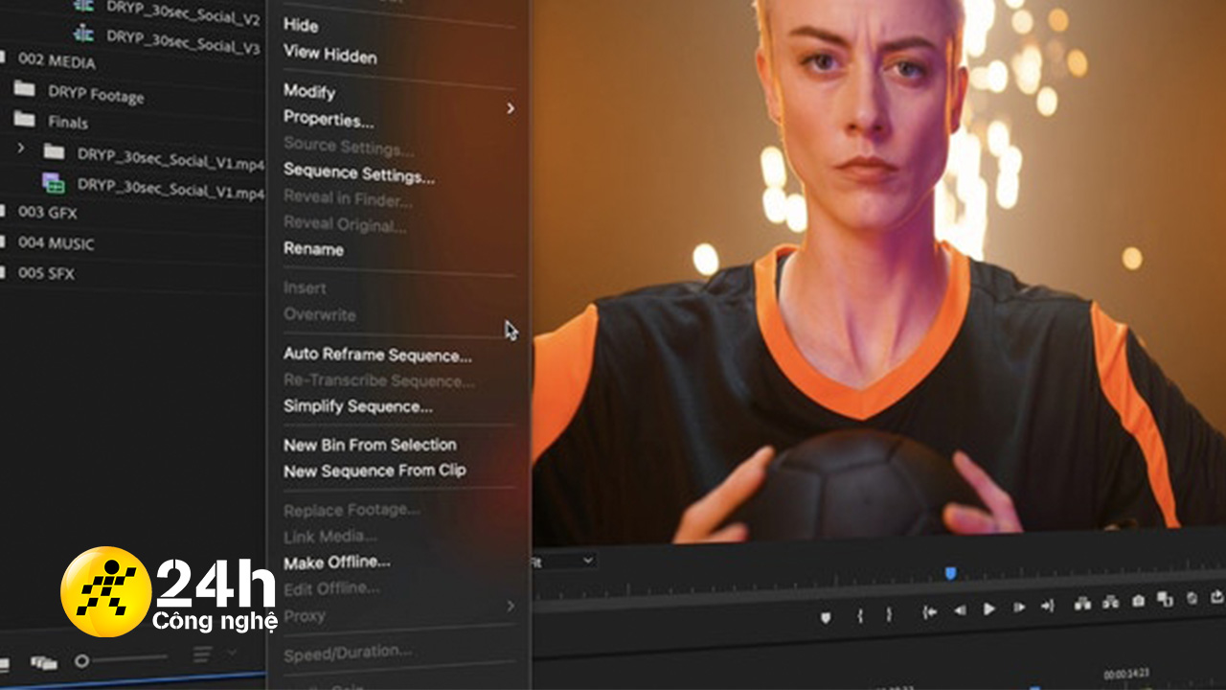Choose Hide from the context menu
Image resolution: width=1226 pixels, height=690 pixels.
pos(301,25)
